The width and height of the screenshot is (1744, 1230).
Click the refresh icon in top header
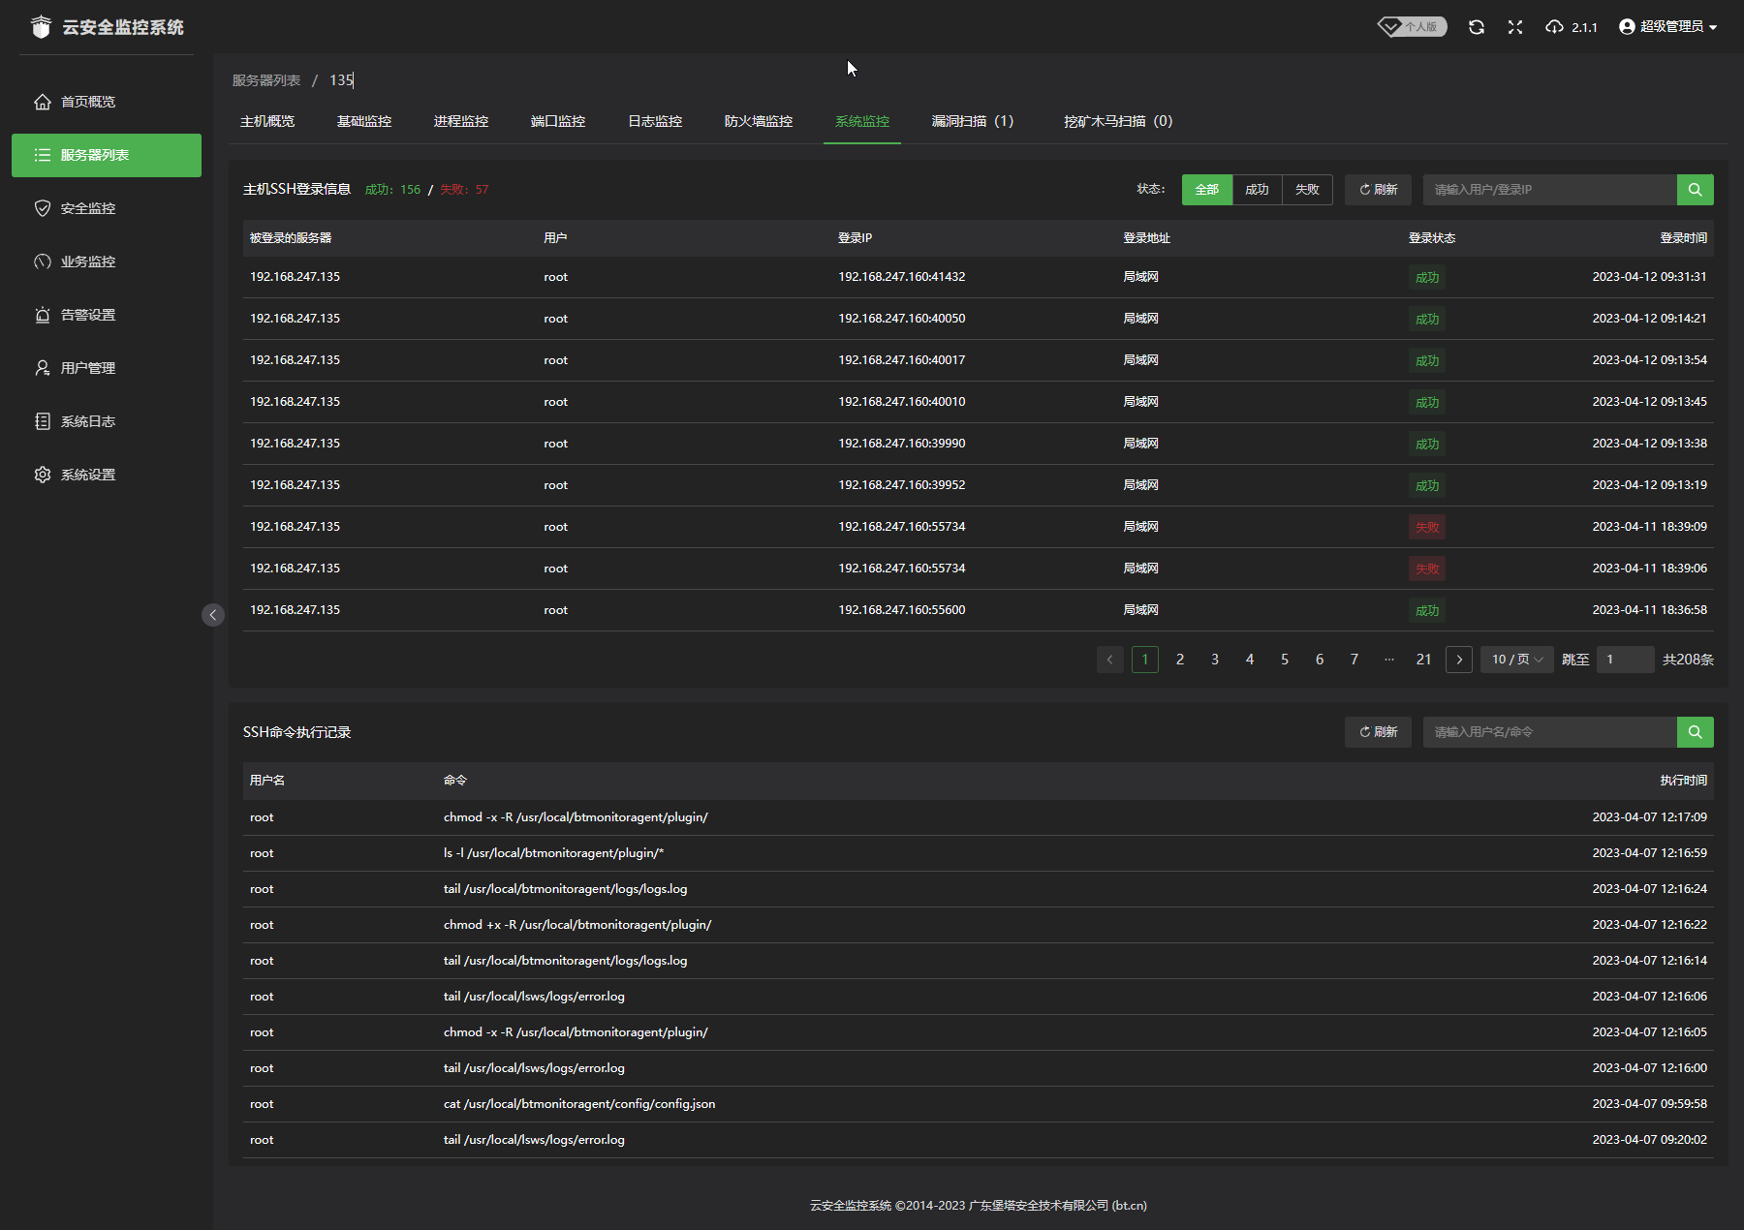[x=1476, y=27]
